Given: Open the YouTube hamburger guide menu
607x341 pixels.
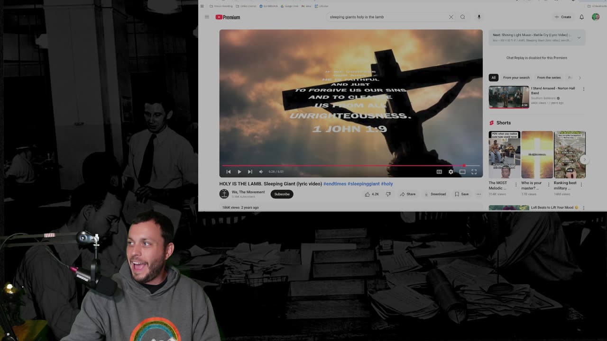Looking at the screenshot, I should 207,17.
